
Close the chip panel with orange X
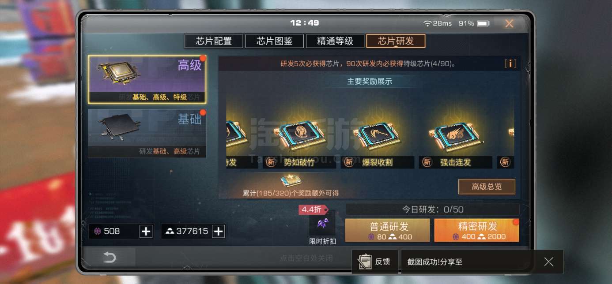pyautogui.click(x=509, y=24)
